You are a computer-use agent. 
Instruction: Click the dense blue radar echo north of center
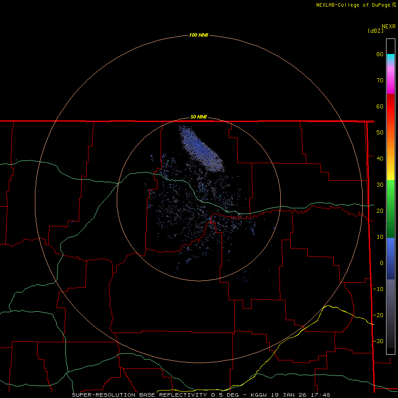[x=202, y=149]
